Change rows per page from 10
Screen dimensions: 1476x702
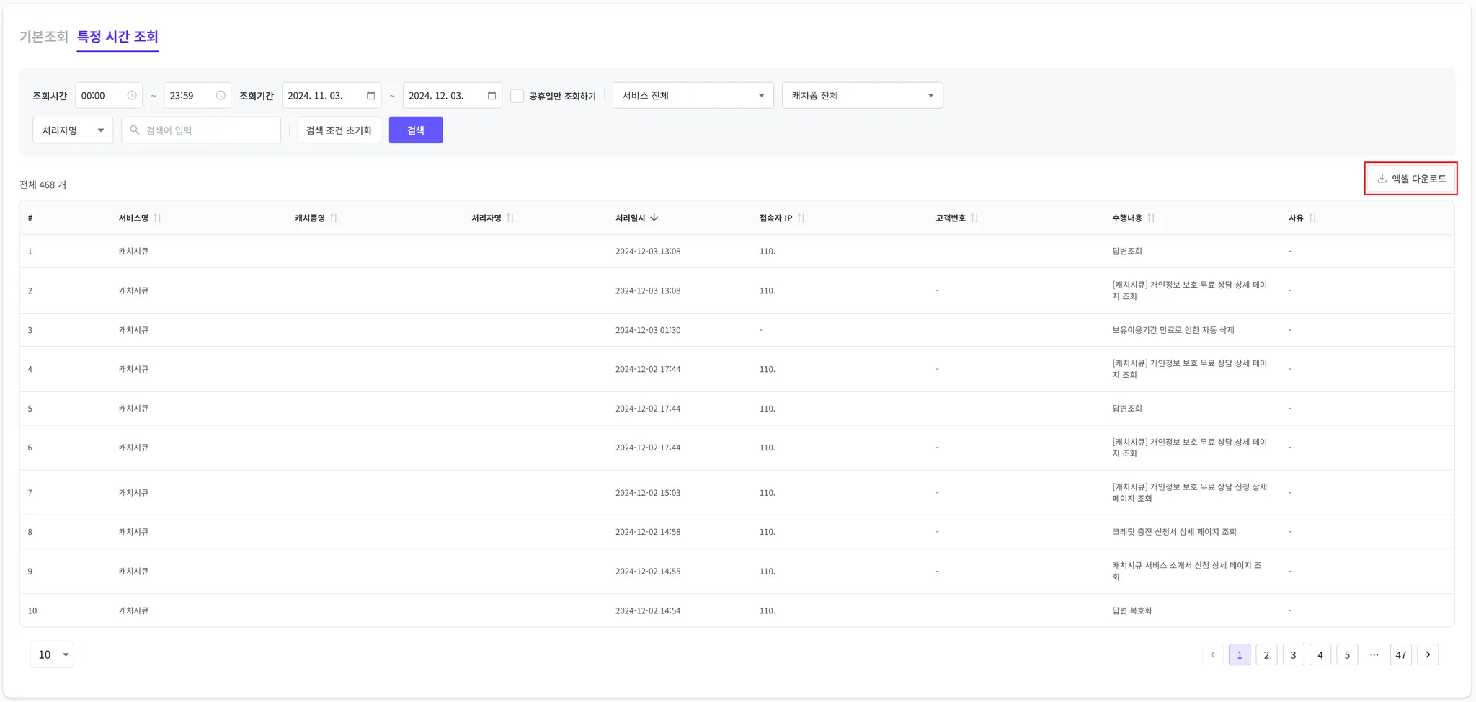pyautogui.click(x=52, y=654)
